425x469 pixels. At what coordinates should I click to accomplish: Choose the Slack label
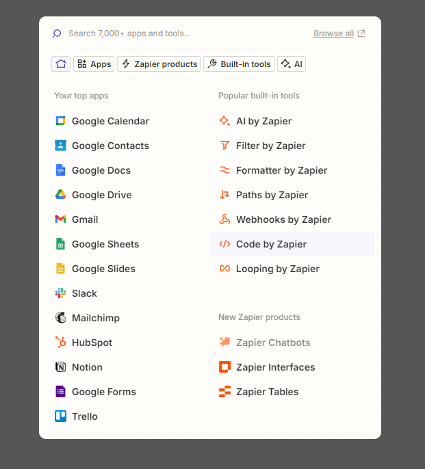pos(84,293)
